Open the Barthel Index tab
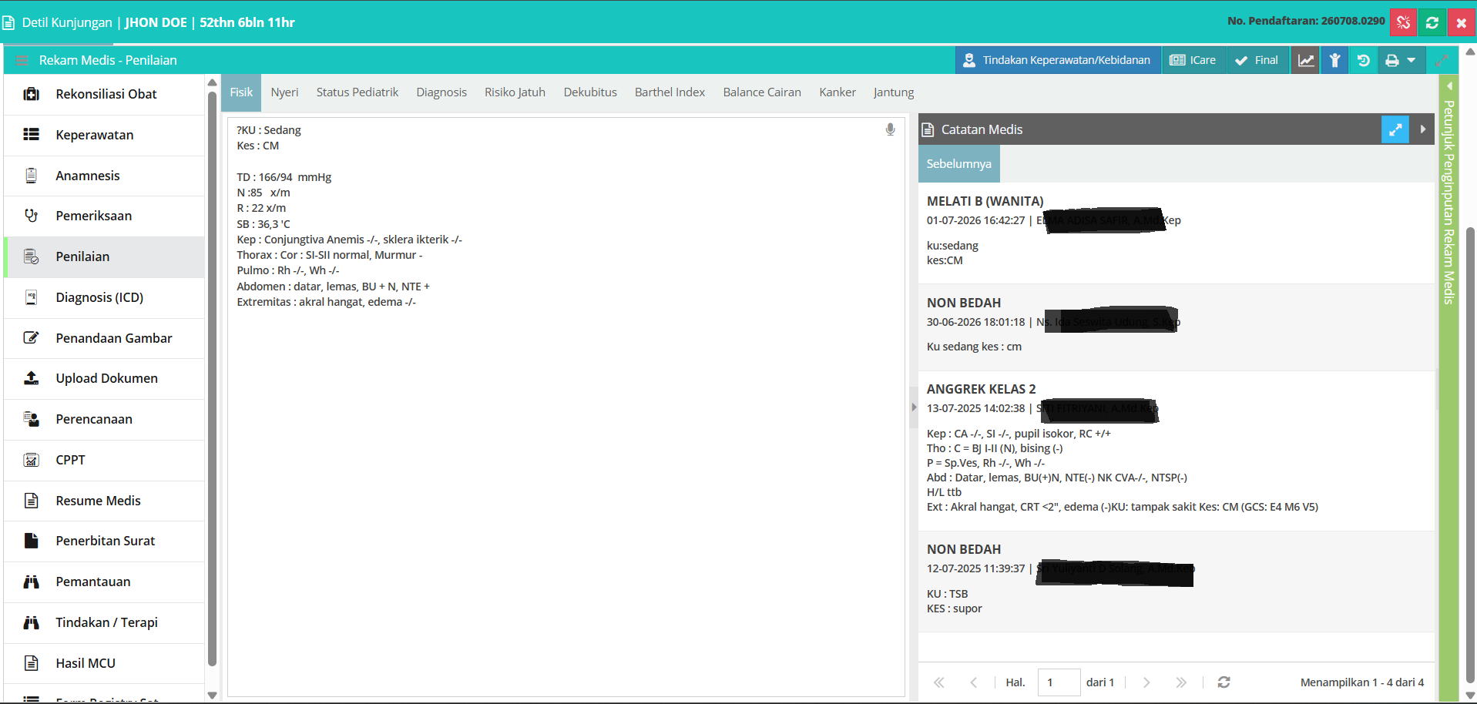The height and width of the screenshot is (704, 1477). pos(670,92)
